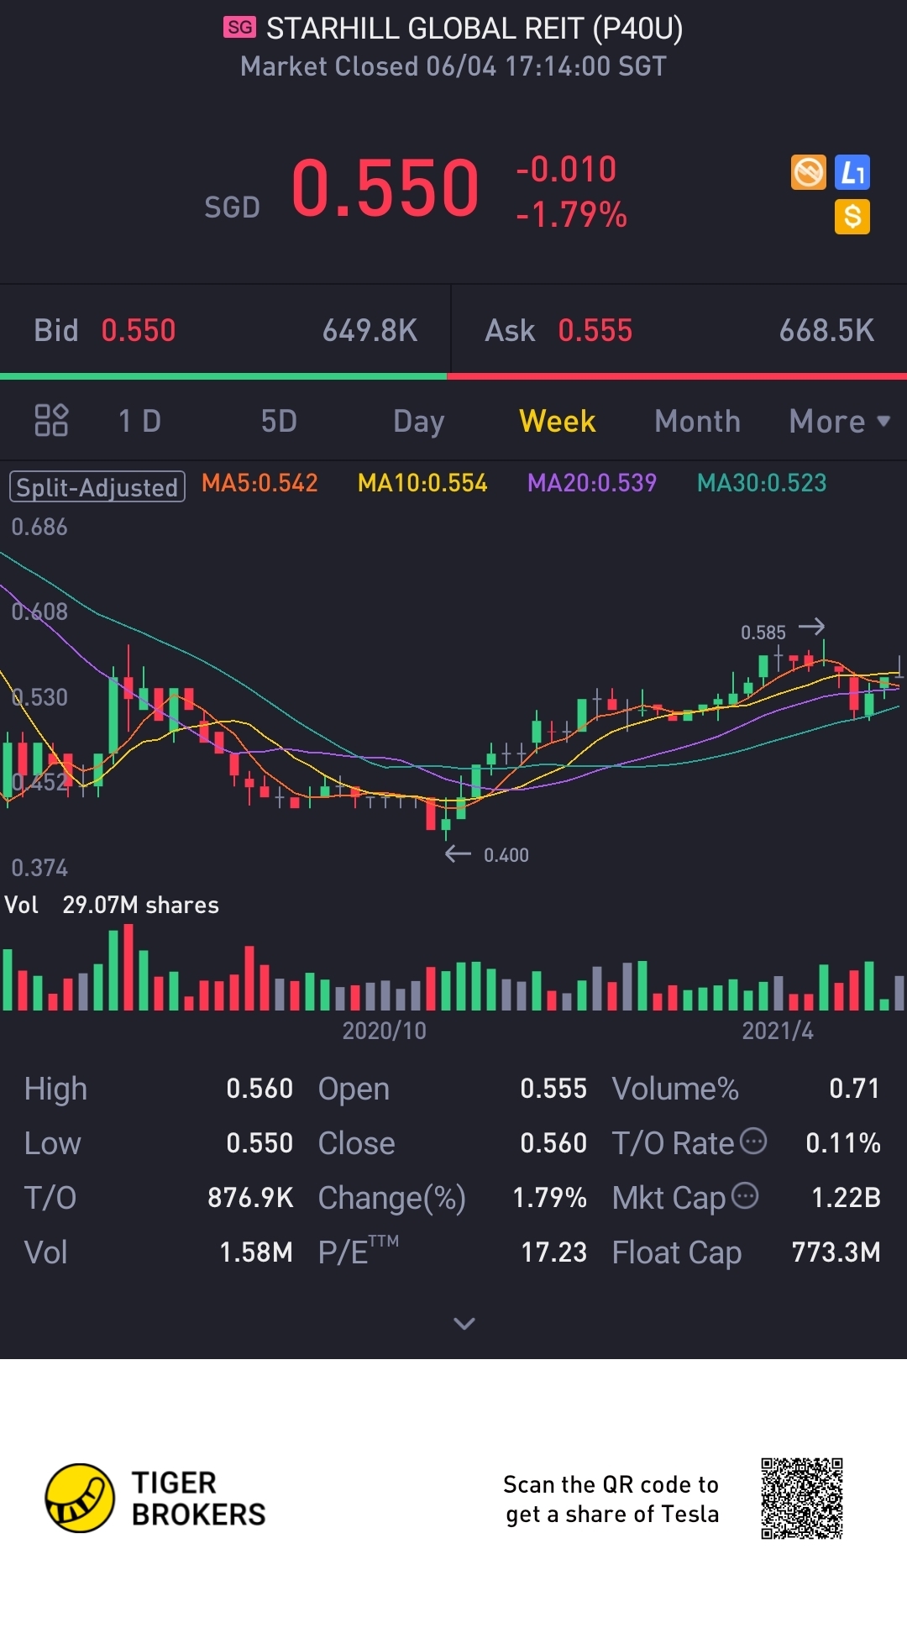Tap the Ask price 0.555
This screenshot has height=1638, width=907.
(x=595, y=330)
